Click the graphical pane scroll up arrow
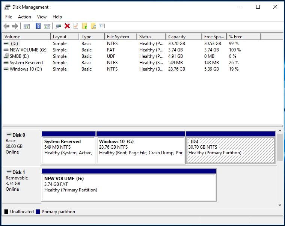The width and height of the screenshot is (285, 226). tap(280, 131)
